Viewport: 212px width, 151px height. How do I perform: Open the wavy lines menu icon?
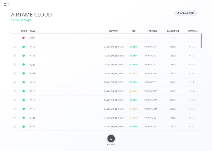coord(6,5)
